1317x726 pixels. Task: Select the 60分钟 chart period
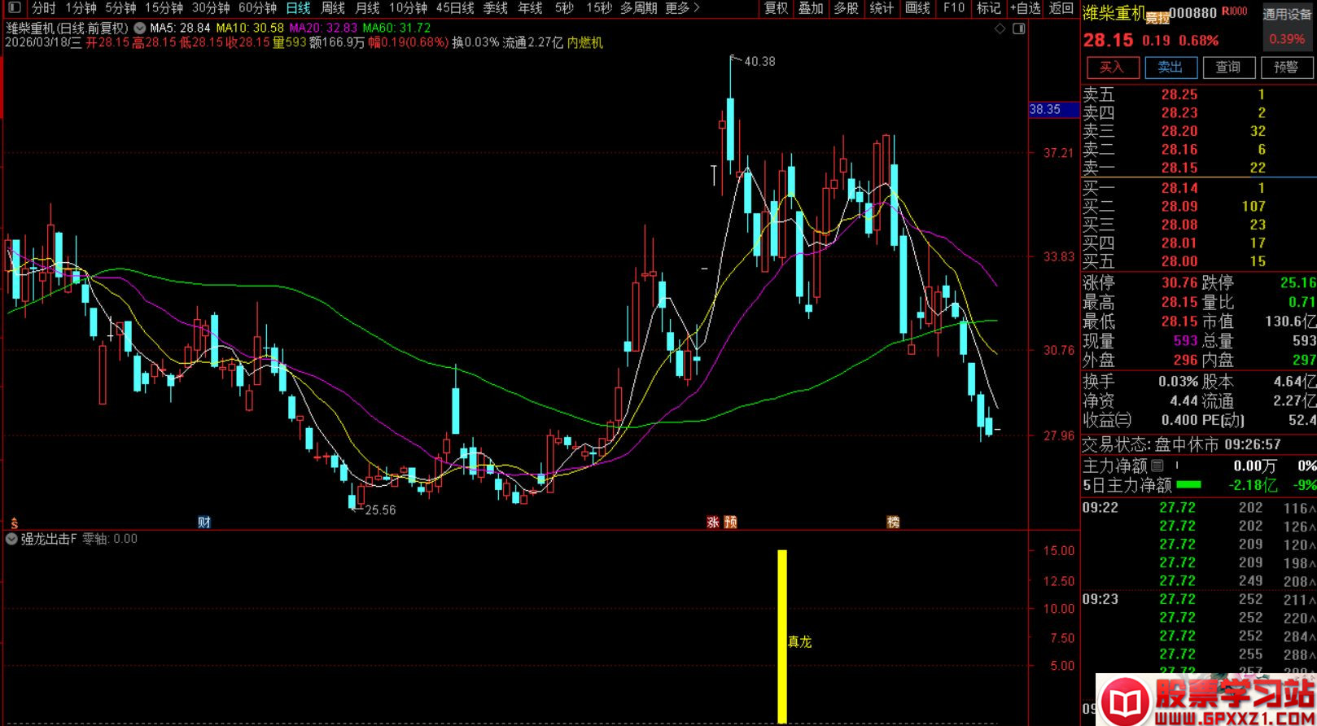point(257,8)
